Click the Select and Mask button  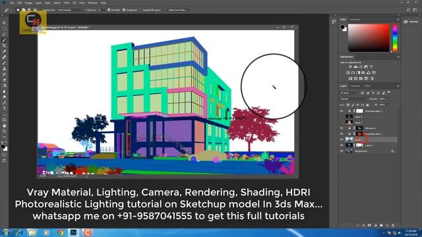[177, 10]
